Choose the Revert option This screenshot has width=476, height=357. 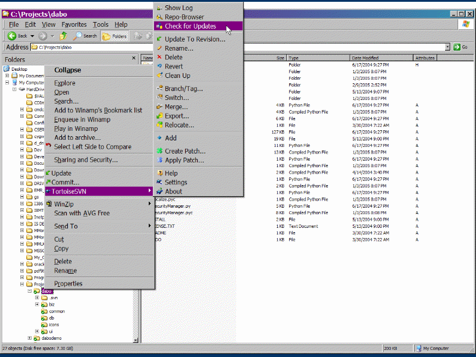click(174, 67)
